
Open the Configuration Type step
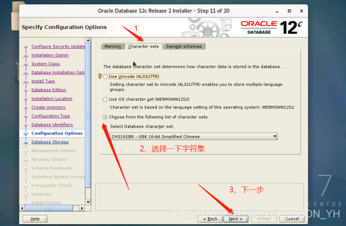[51, 116]
